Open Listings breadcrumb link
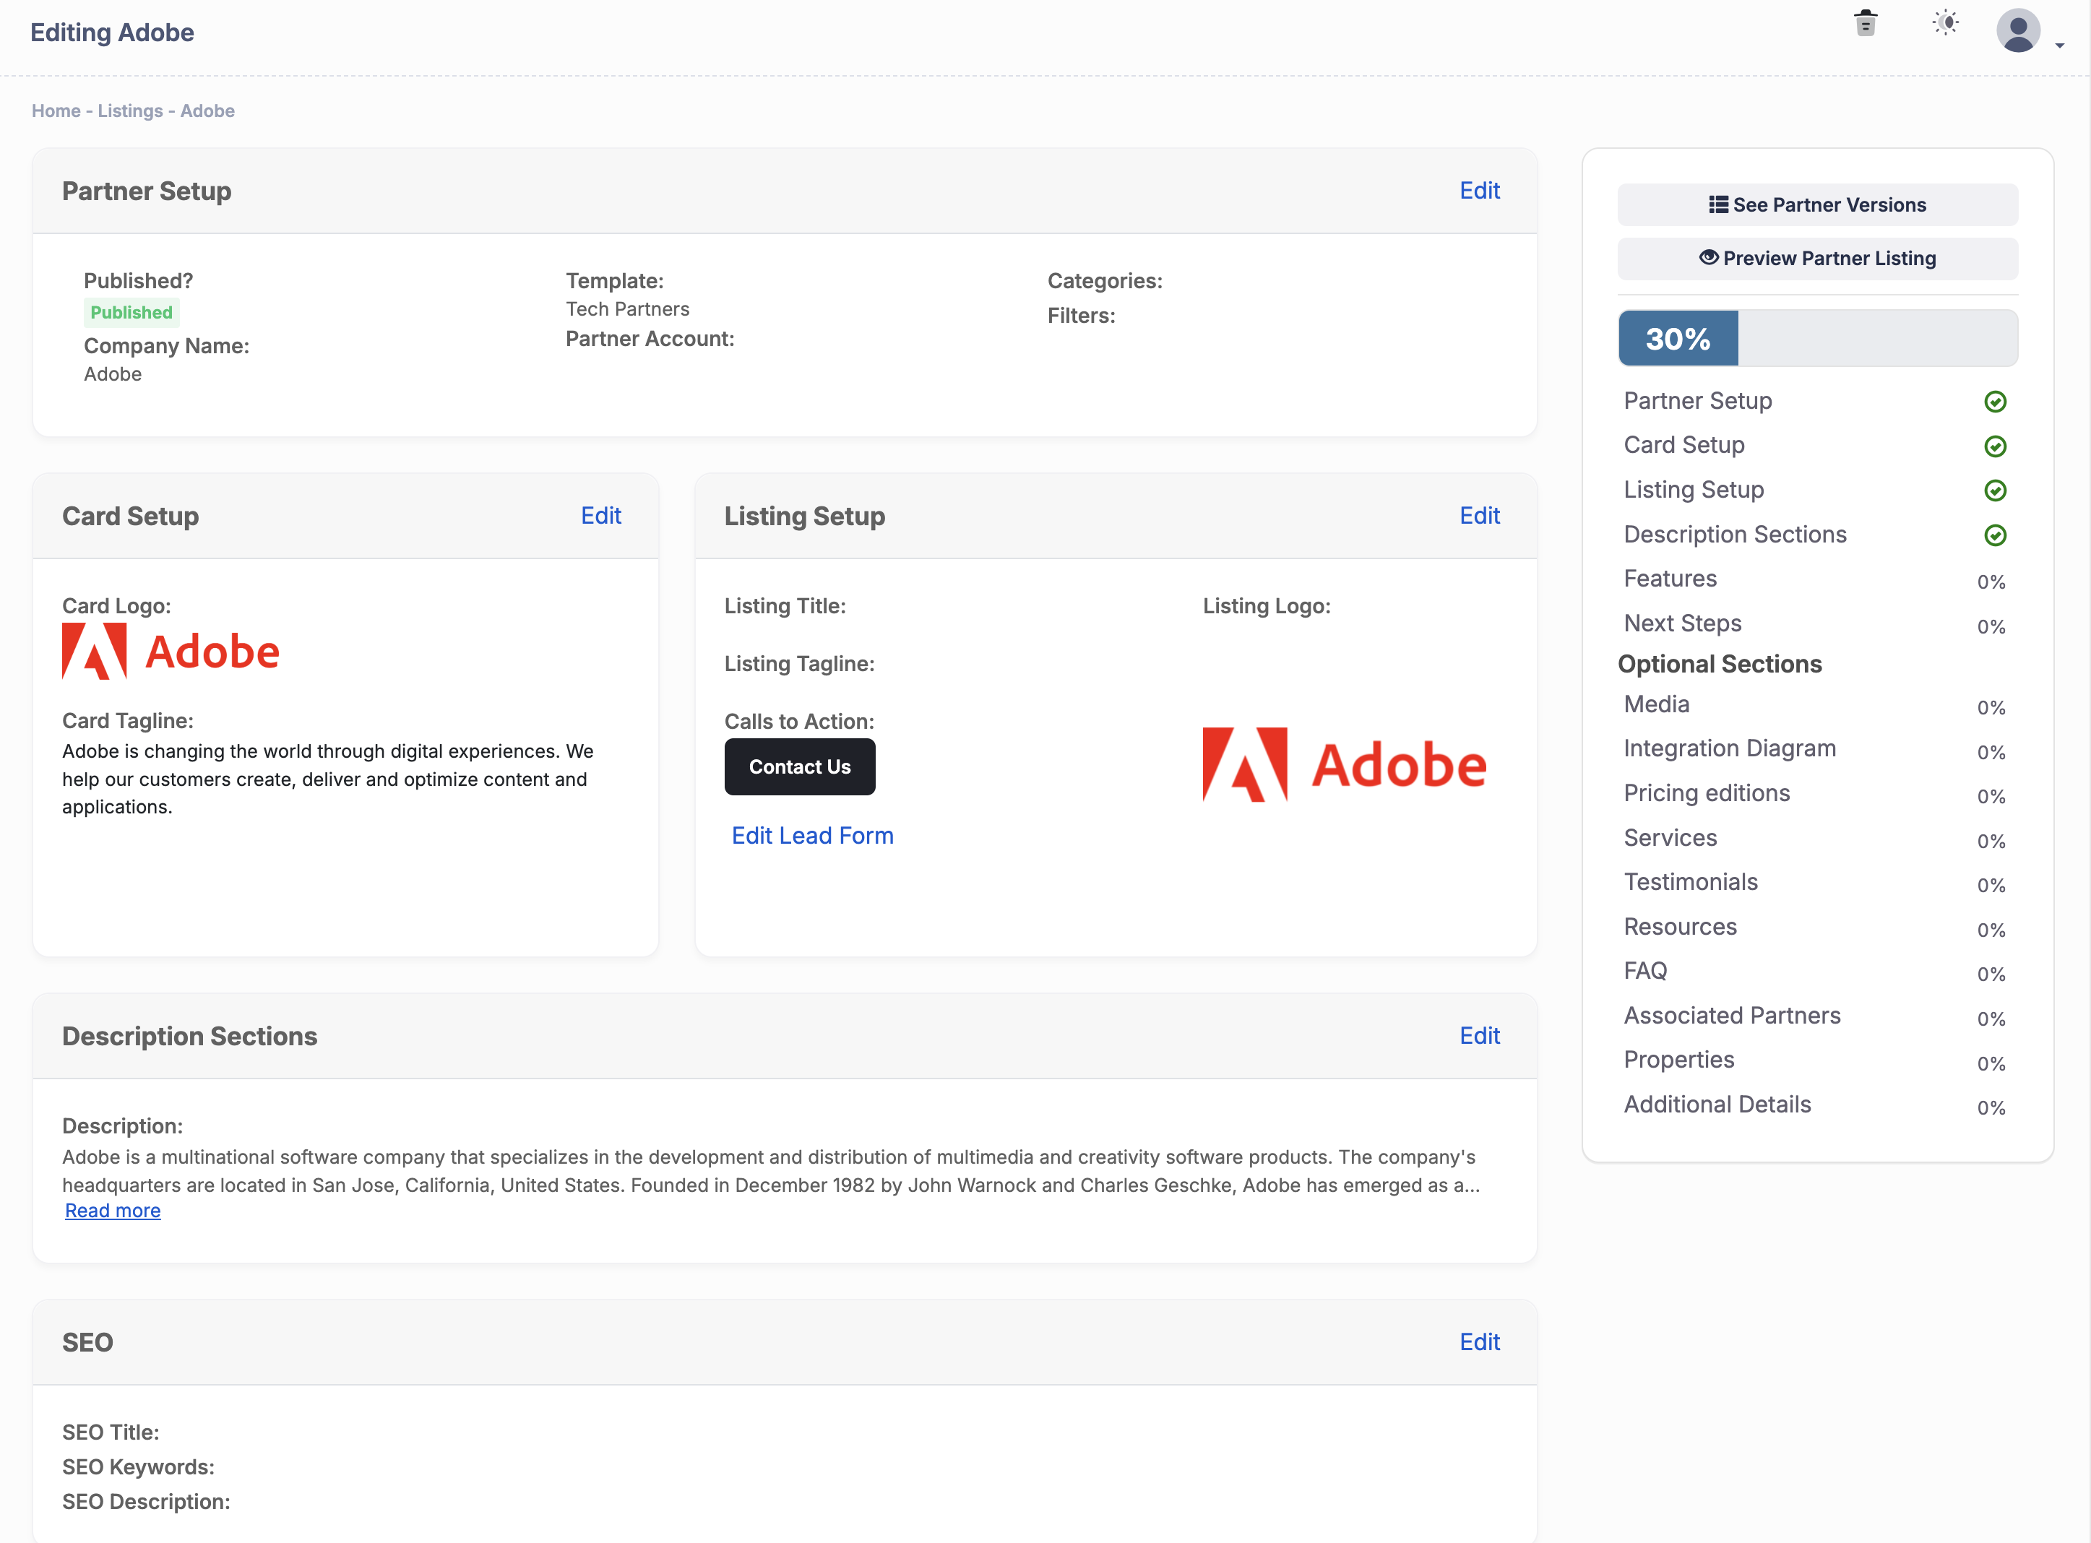The height and width of the screenshot is (1543, 2091). click(x=130, y=111)
